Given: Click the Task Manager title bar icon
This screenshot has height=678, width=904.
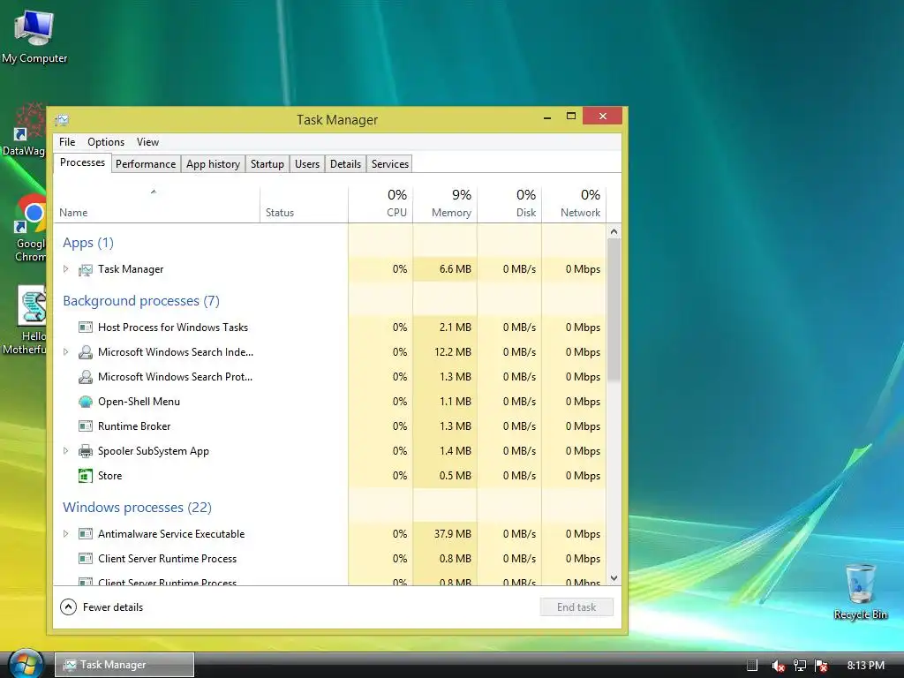Looking at the screenshot, I should (62, 120).
